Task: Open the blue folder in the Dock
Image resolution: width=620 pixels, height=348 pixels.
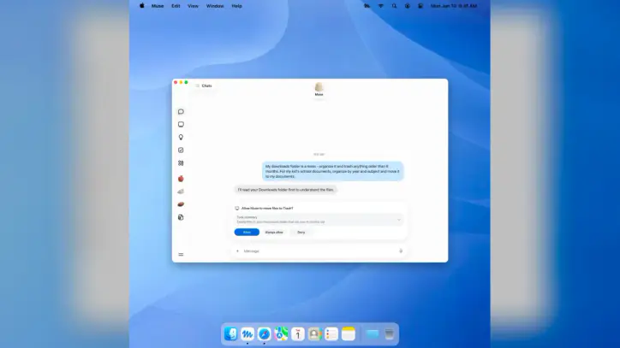Action: click(372, 333)
